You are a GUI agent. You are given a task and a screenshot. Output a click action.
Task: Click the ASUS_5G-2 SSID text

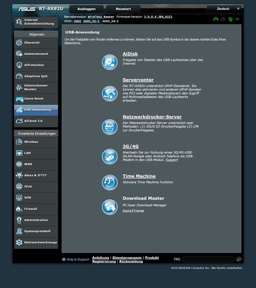[110, 21]
